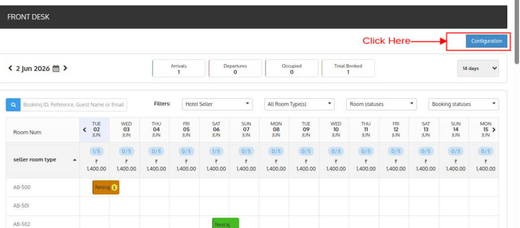520x228 pixels.
Task: Open the Arrivals summary card
Action: (179, 68)
